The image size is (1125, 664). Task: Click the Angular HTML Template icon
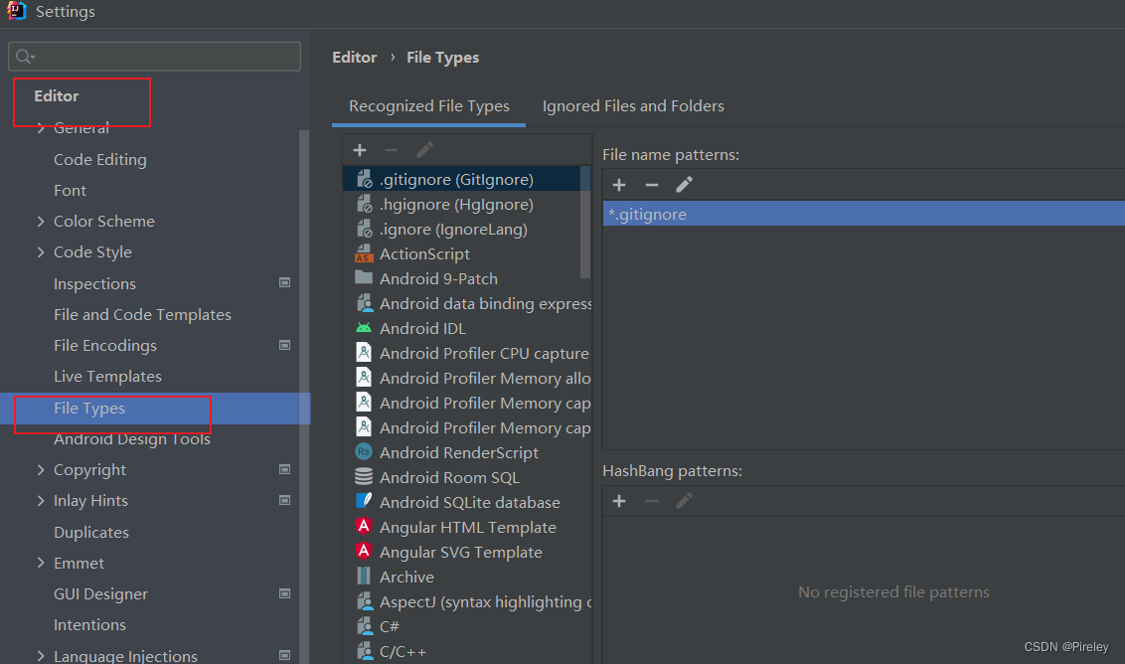[x=364, y=526]
